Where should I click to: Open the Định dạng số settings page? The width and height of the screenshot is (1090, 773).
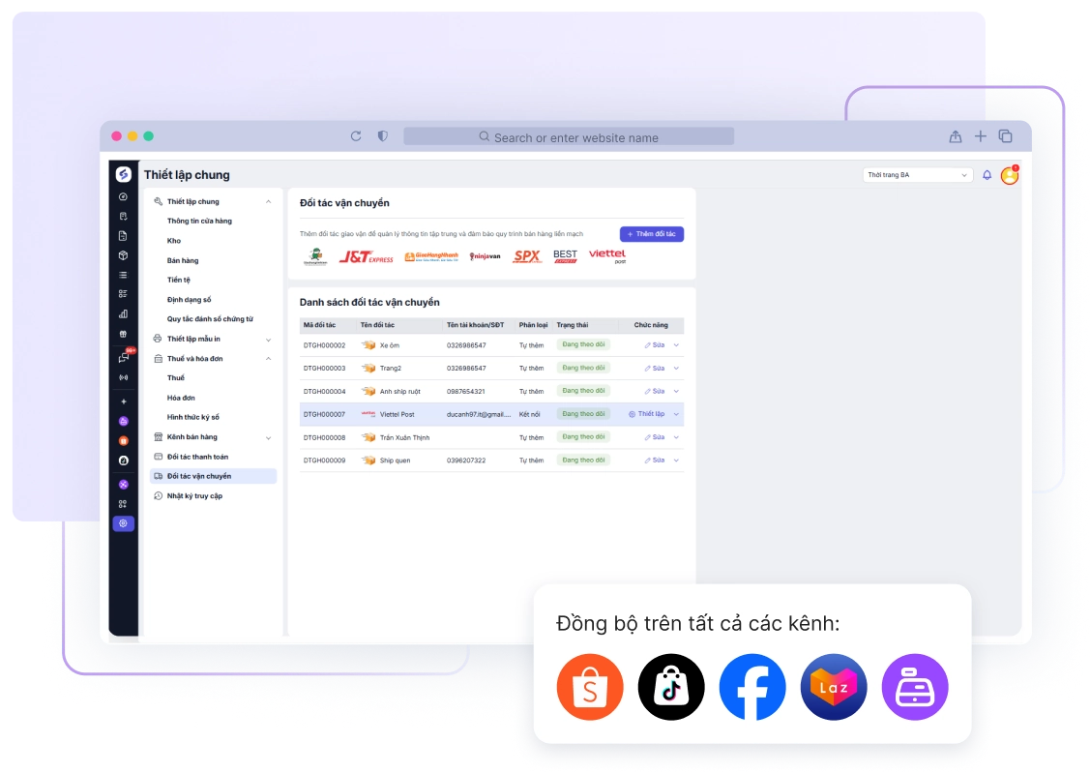[190, 300]
